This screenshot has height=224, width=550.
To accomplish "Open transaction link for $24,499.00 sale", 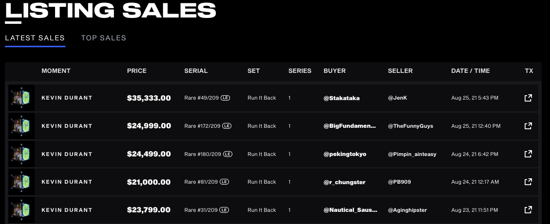I will pyautogui.click(x=528, y=154).
